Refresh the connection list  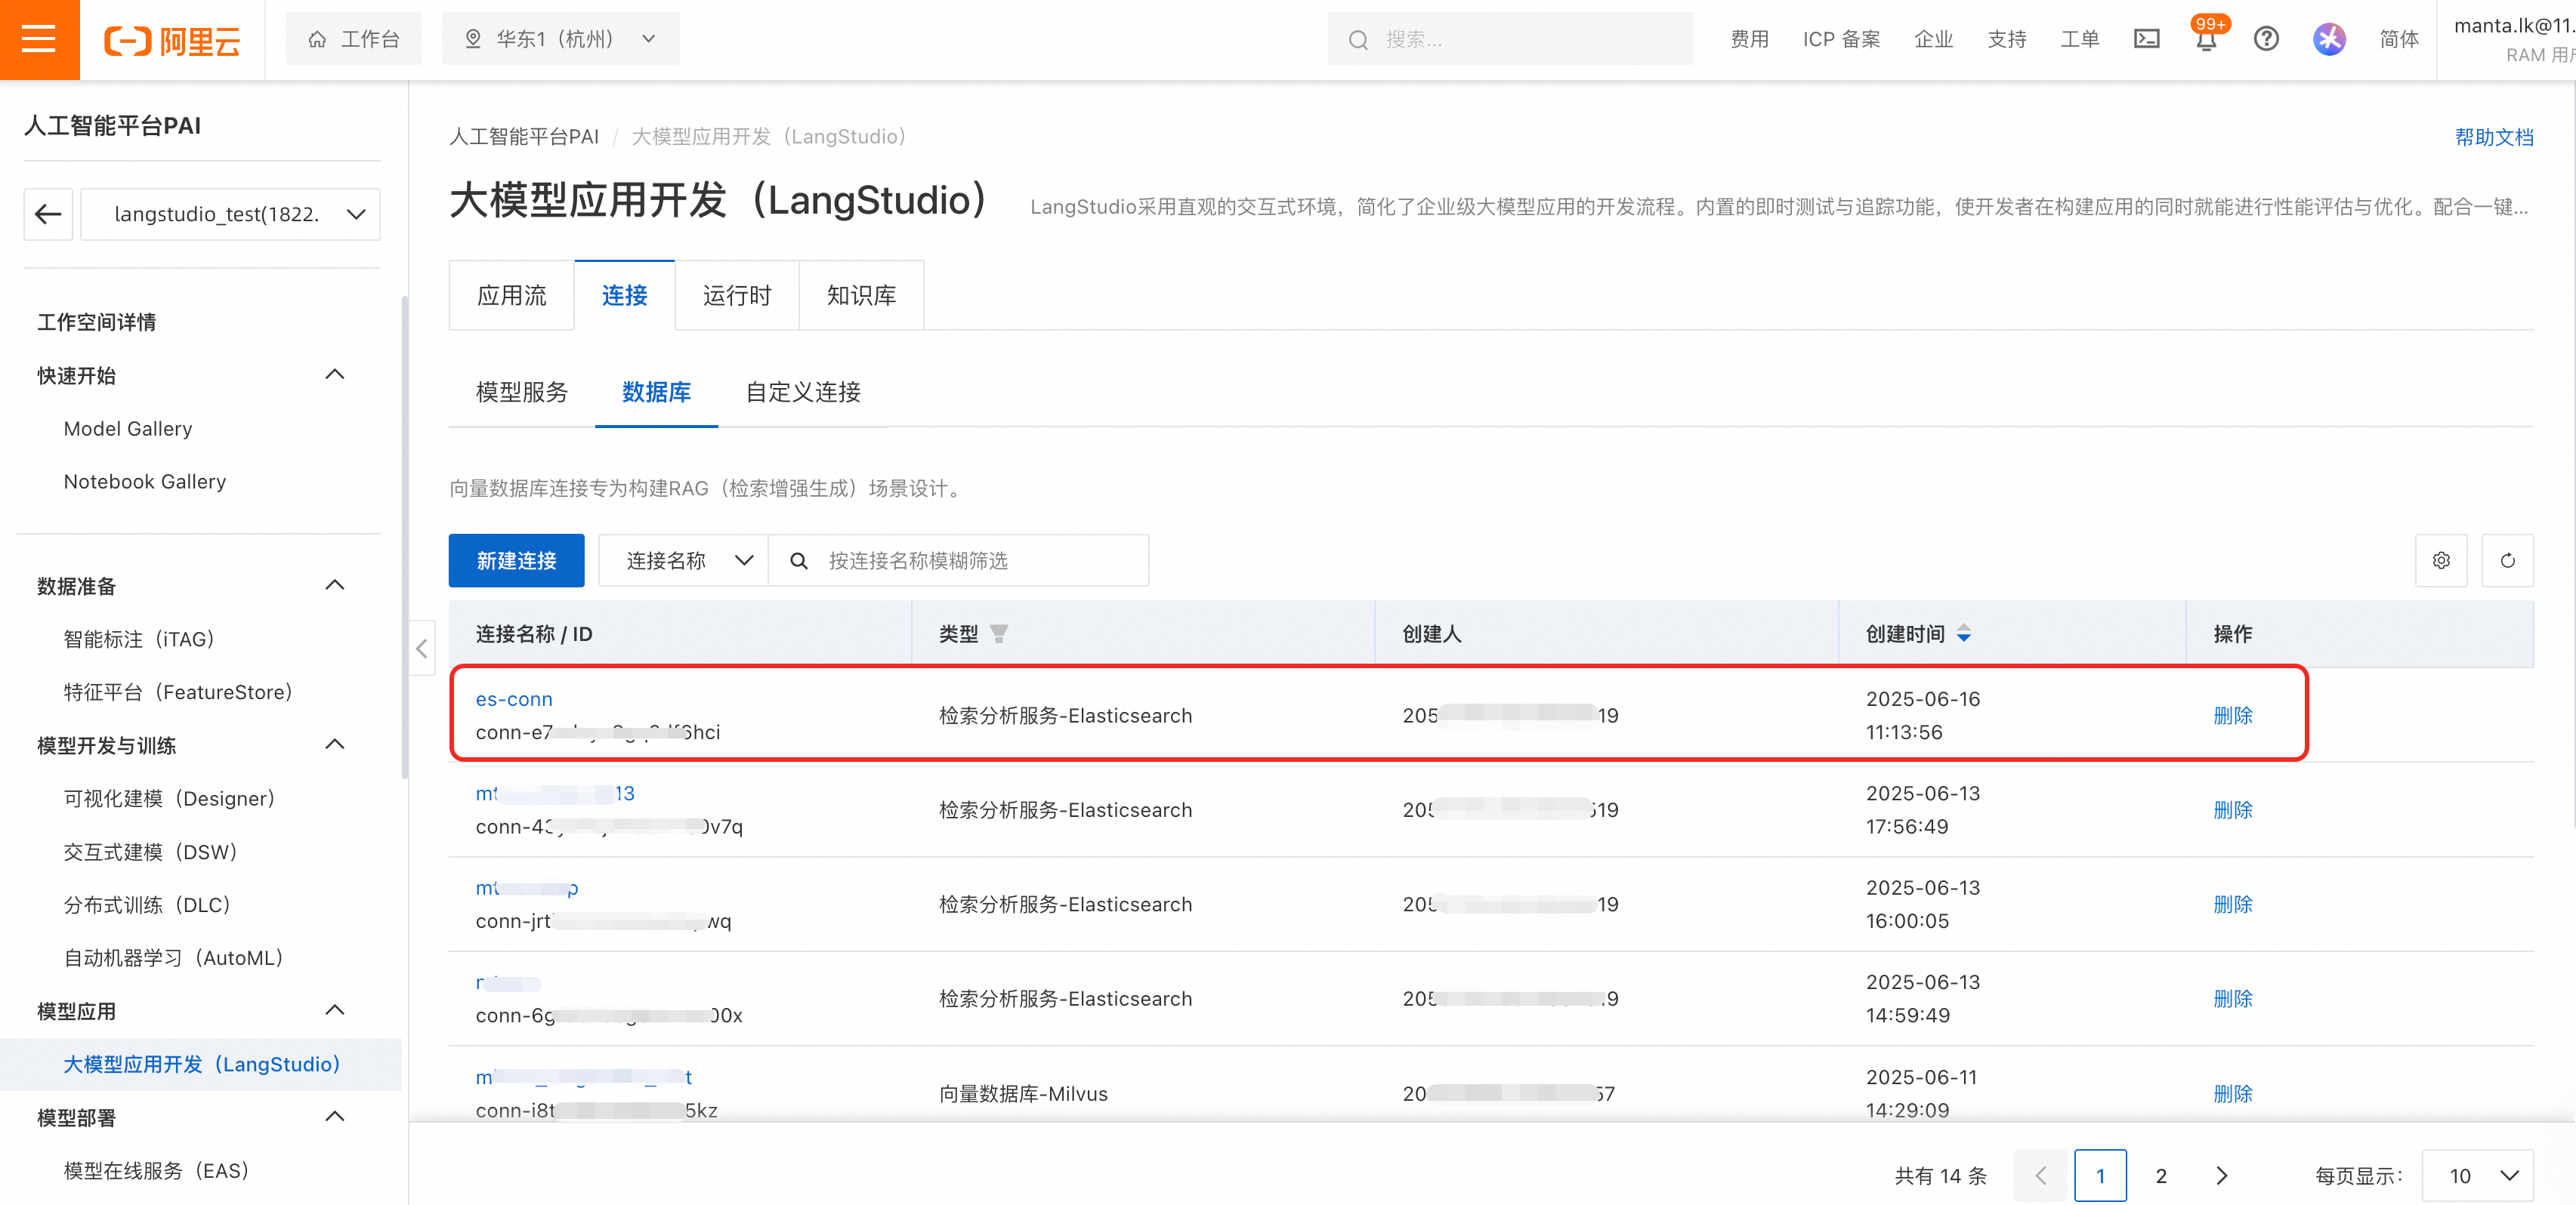(x=2507, y=560)
